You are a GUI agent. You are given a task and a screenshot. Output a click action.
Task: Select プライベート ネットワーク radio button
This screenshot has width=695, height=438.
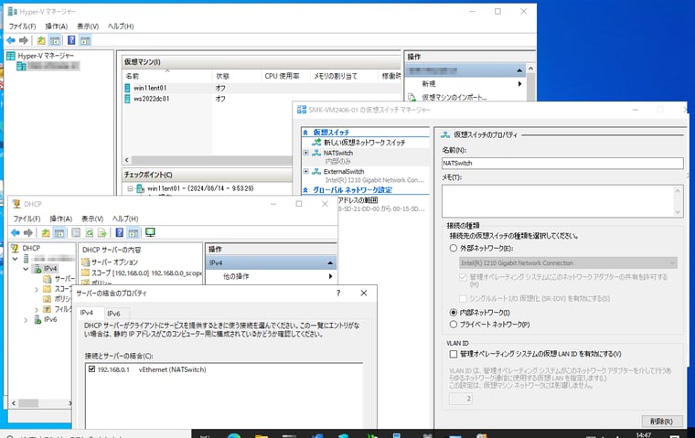click(453, 325)
